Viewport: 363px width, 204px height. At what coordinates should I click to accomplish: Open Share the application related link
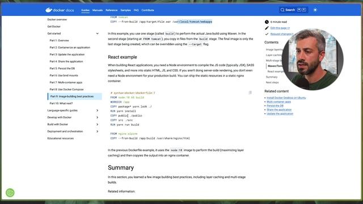click(x=279, y=109)
